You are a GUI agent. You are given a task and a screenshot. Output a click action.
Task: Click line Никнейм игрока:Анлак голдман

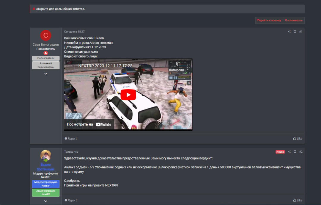point(88,43)
